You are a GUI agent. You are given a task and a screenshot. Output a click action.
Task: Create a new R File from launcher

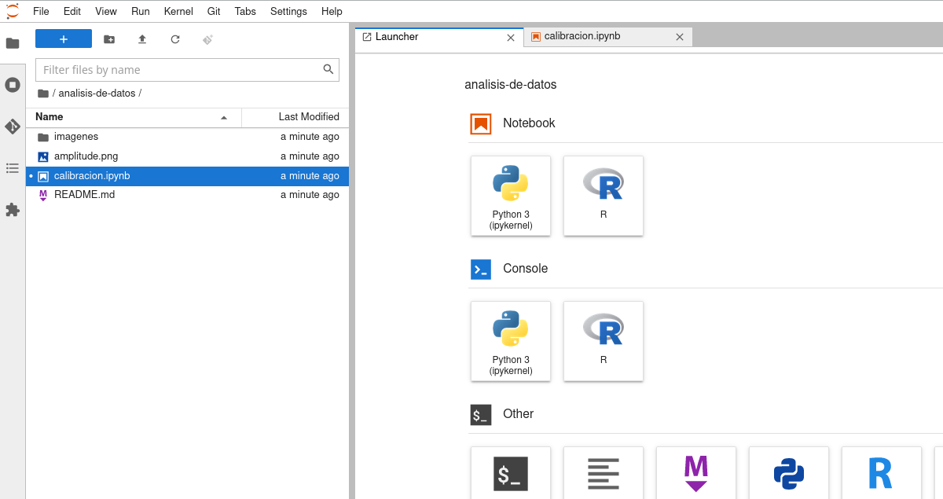click(882, 473)
